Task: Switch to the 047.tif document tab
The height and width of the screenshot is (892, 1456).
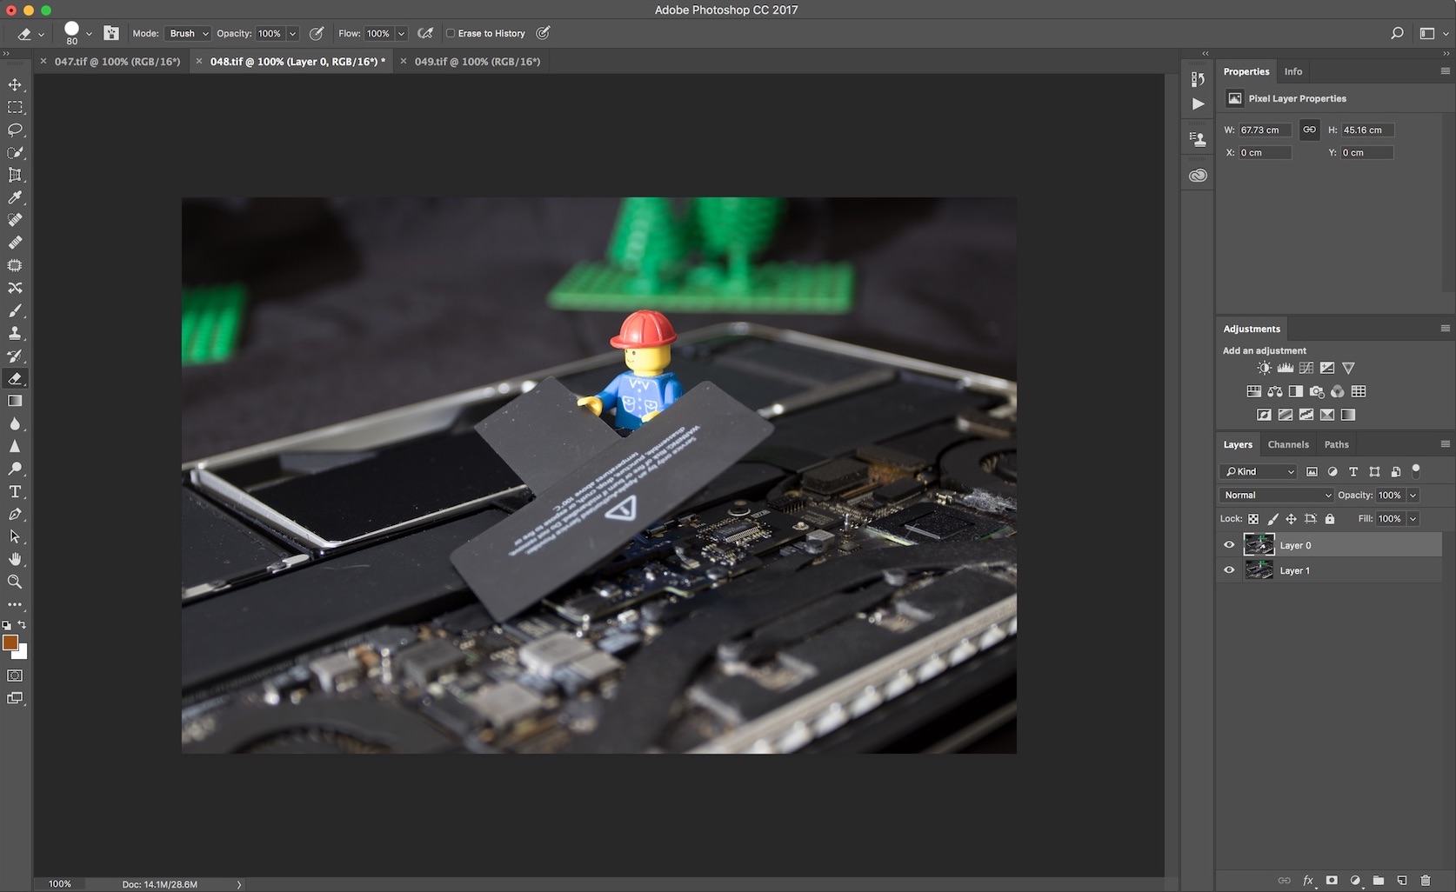Action: click(x=117, y=61)
